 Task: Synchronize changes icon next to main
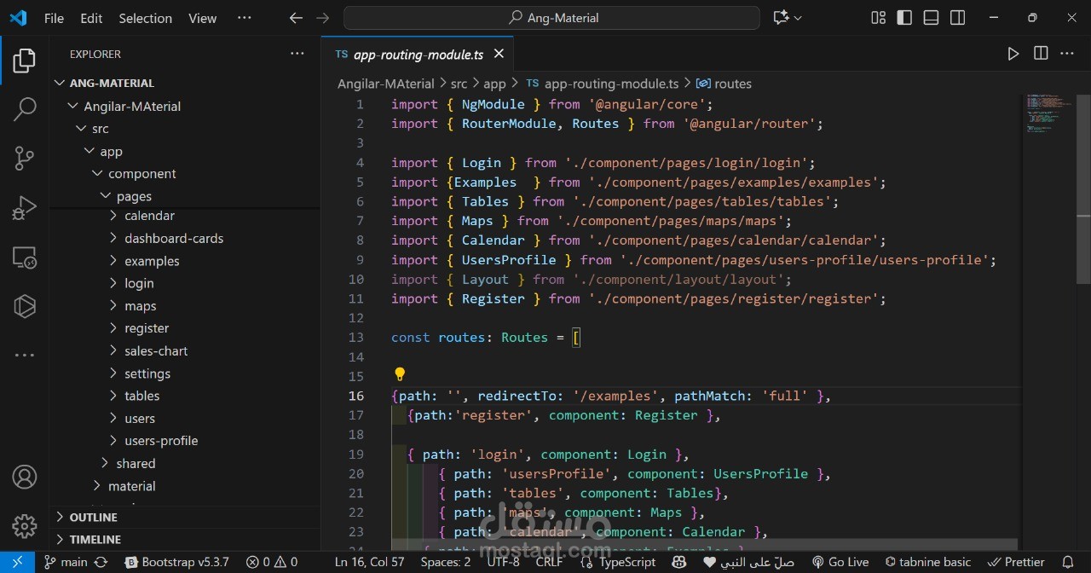101,562
